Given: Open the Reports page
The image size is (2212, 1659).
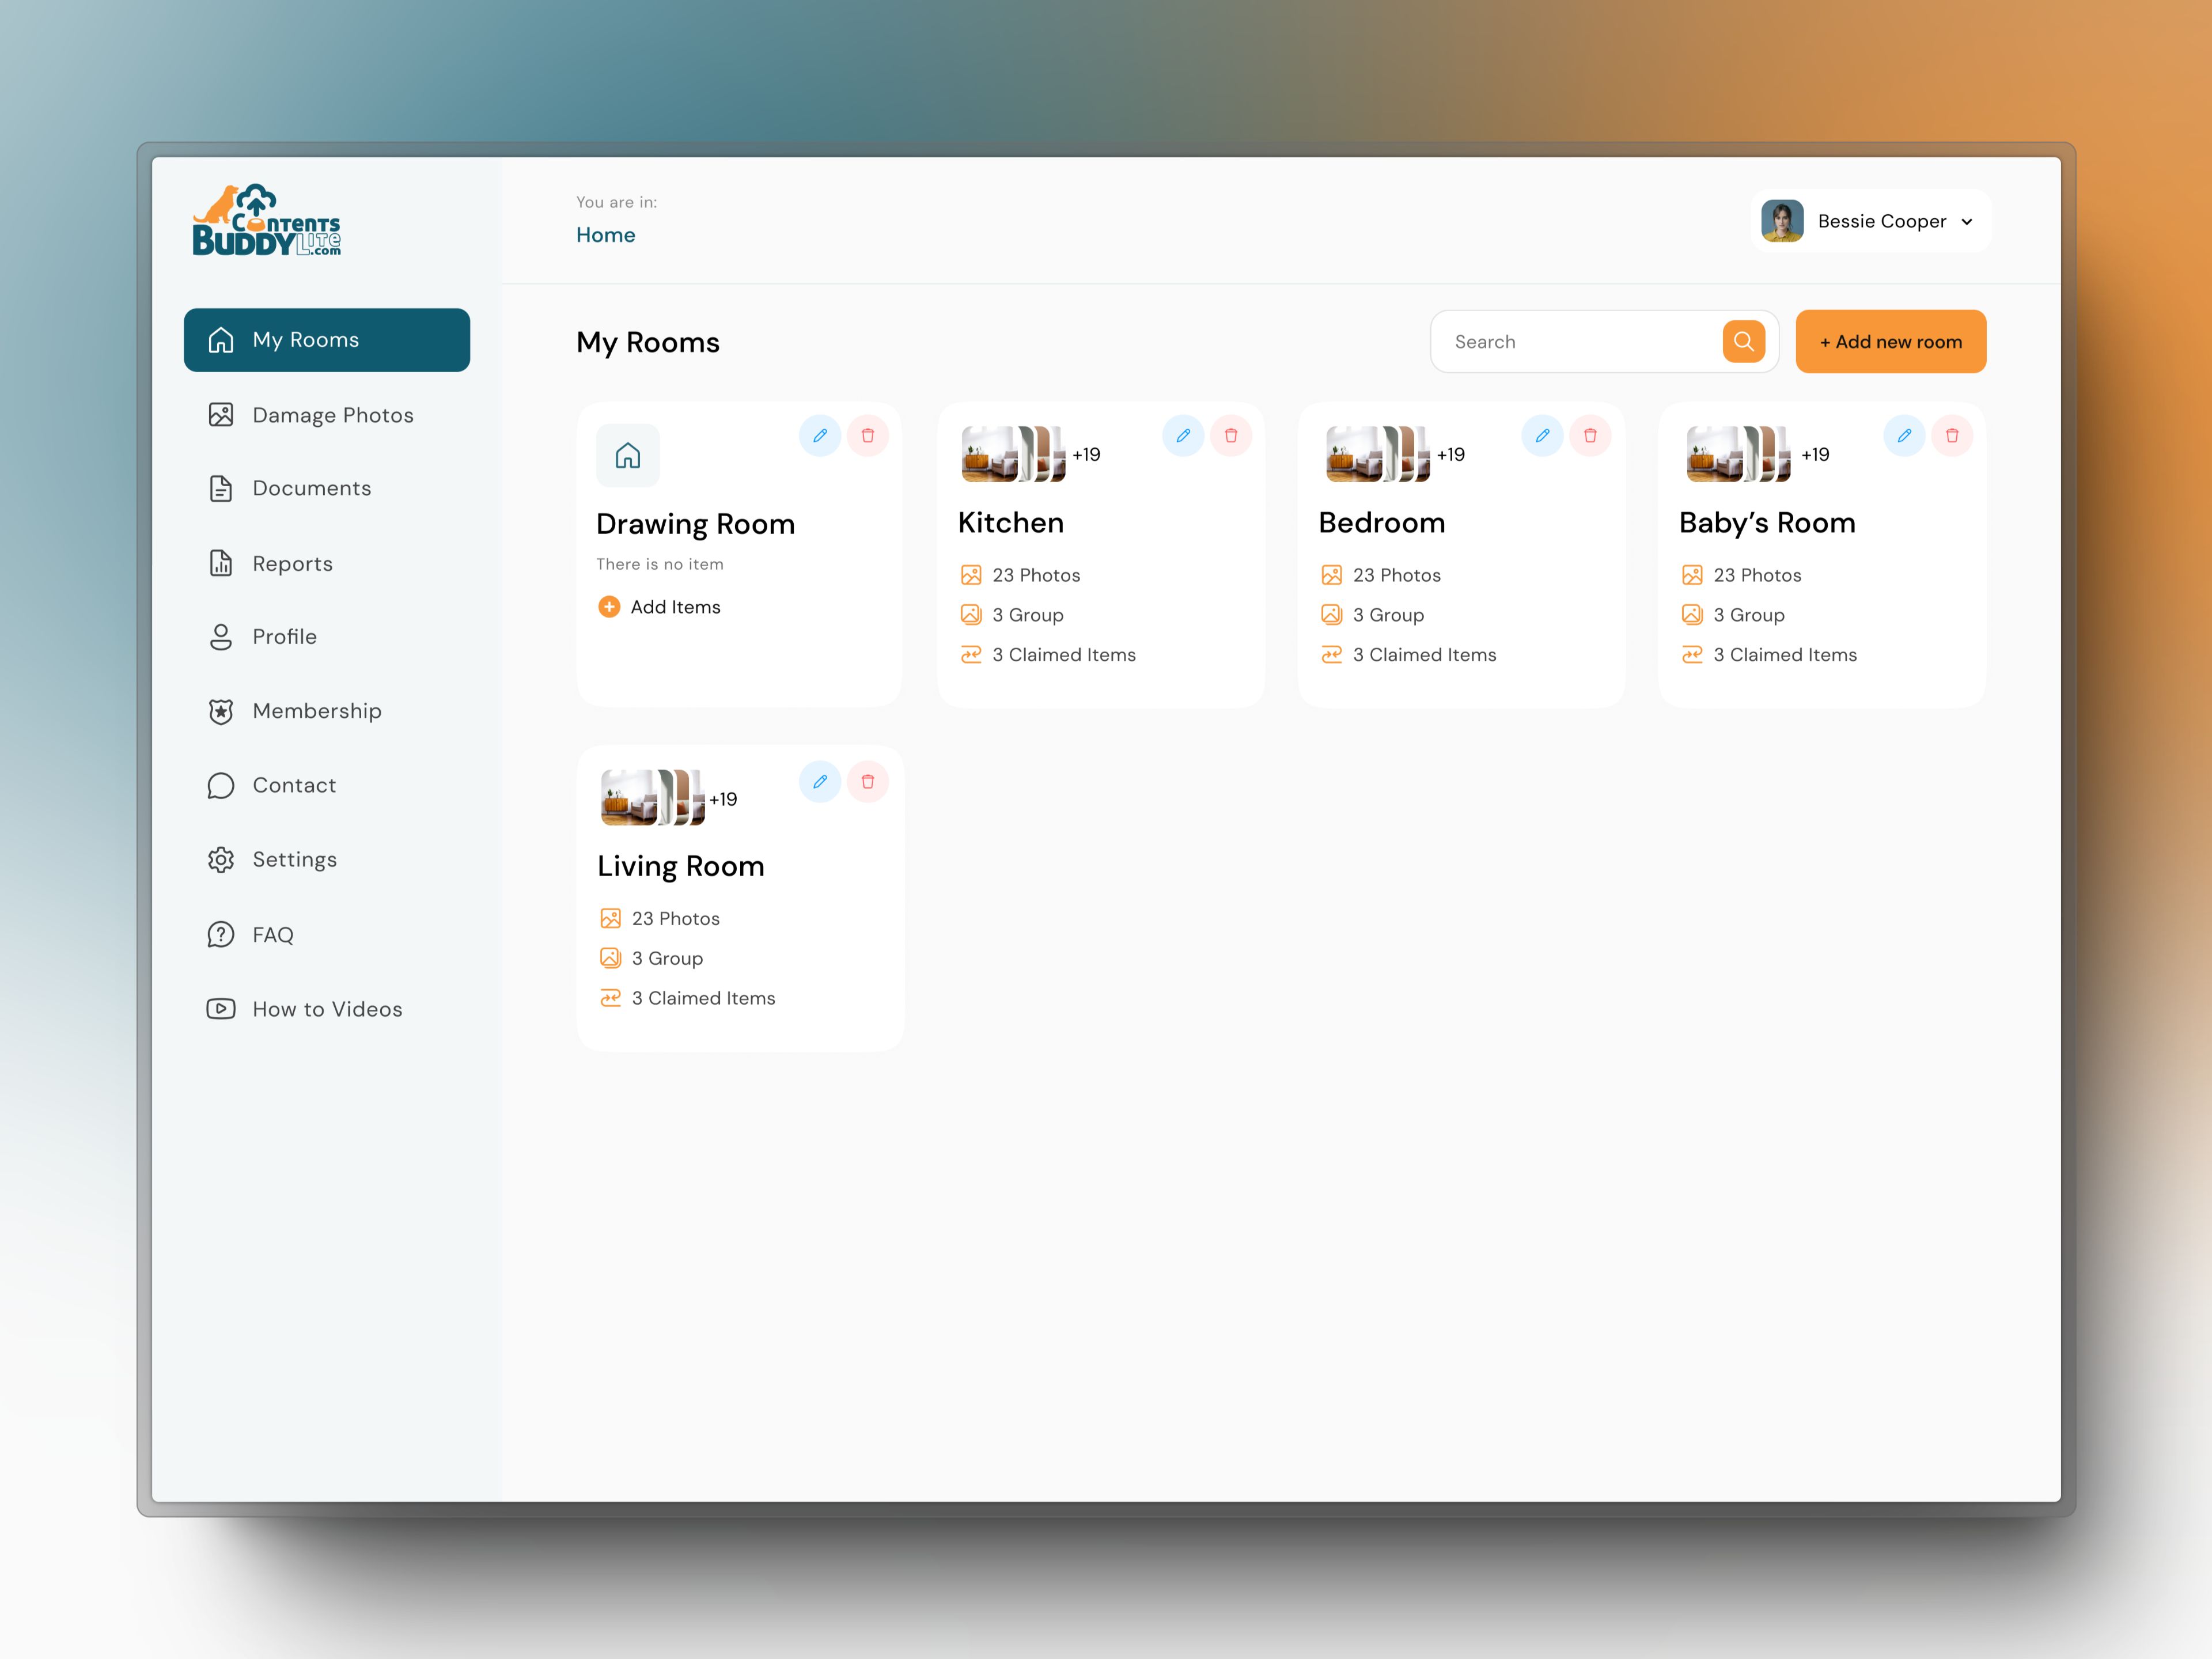Looking at the screenshot, I should point(292,564).
